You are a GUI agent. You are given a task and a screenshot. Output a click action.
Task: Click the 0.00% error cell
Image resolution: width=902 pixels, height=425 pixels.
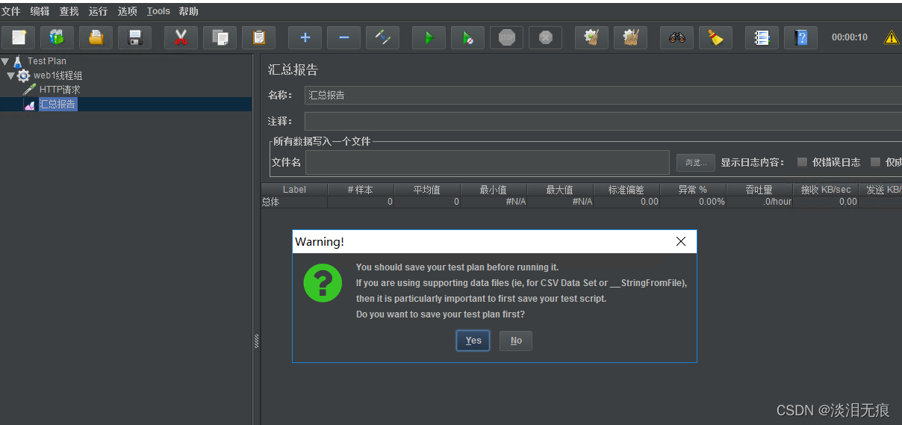click(693, 202)
